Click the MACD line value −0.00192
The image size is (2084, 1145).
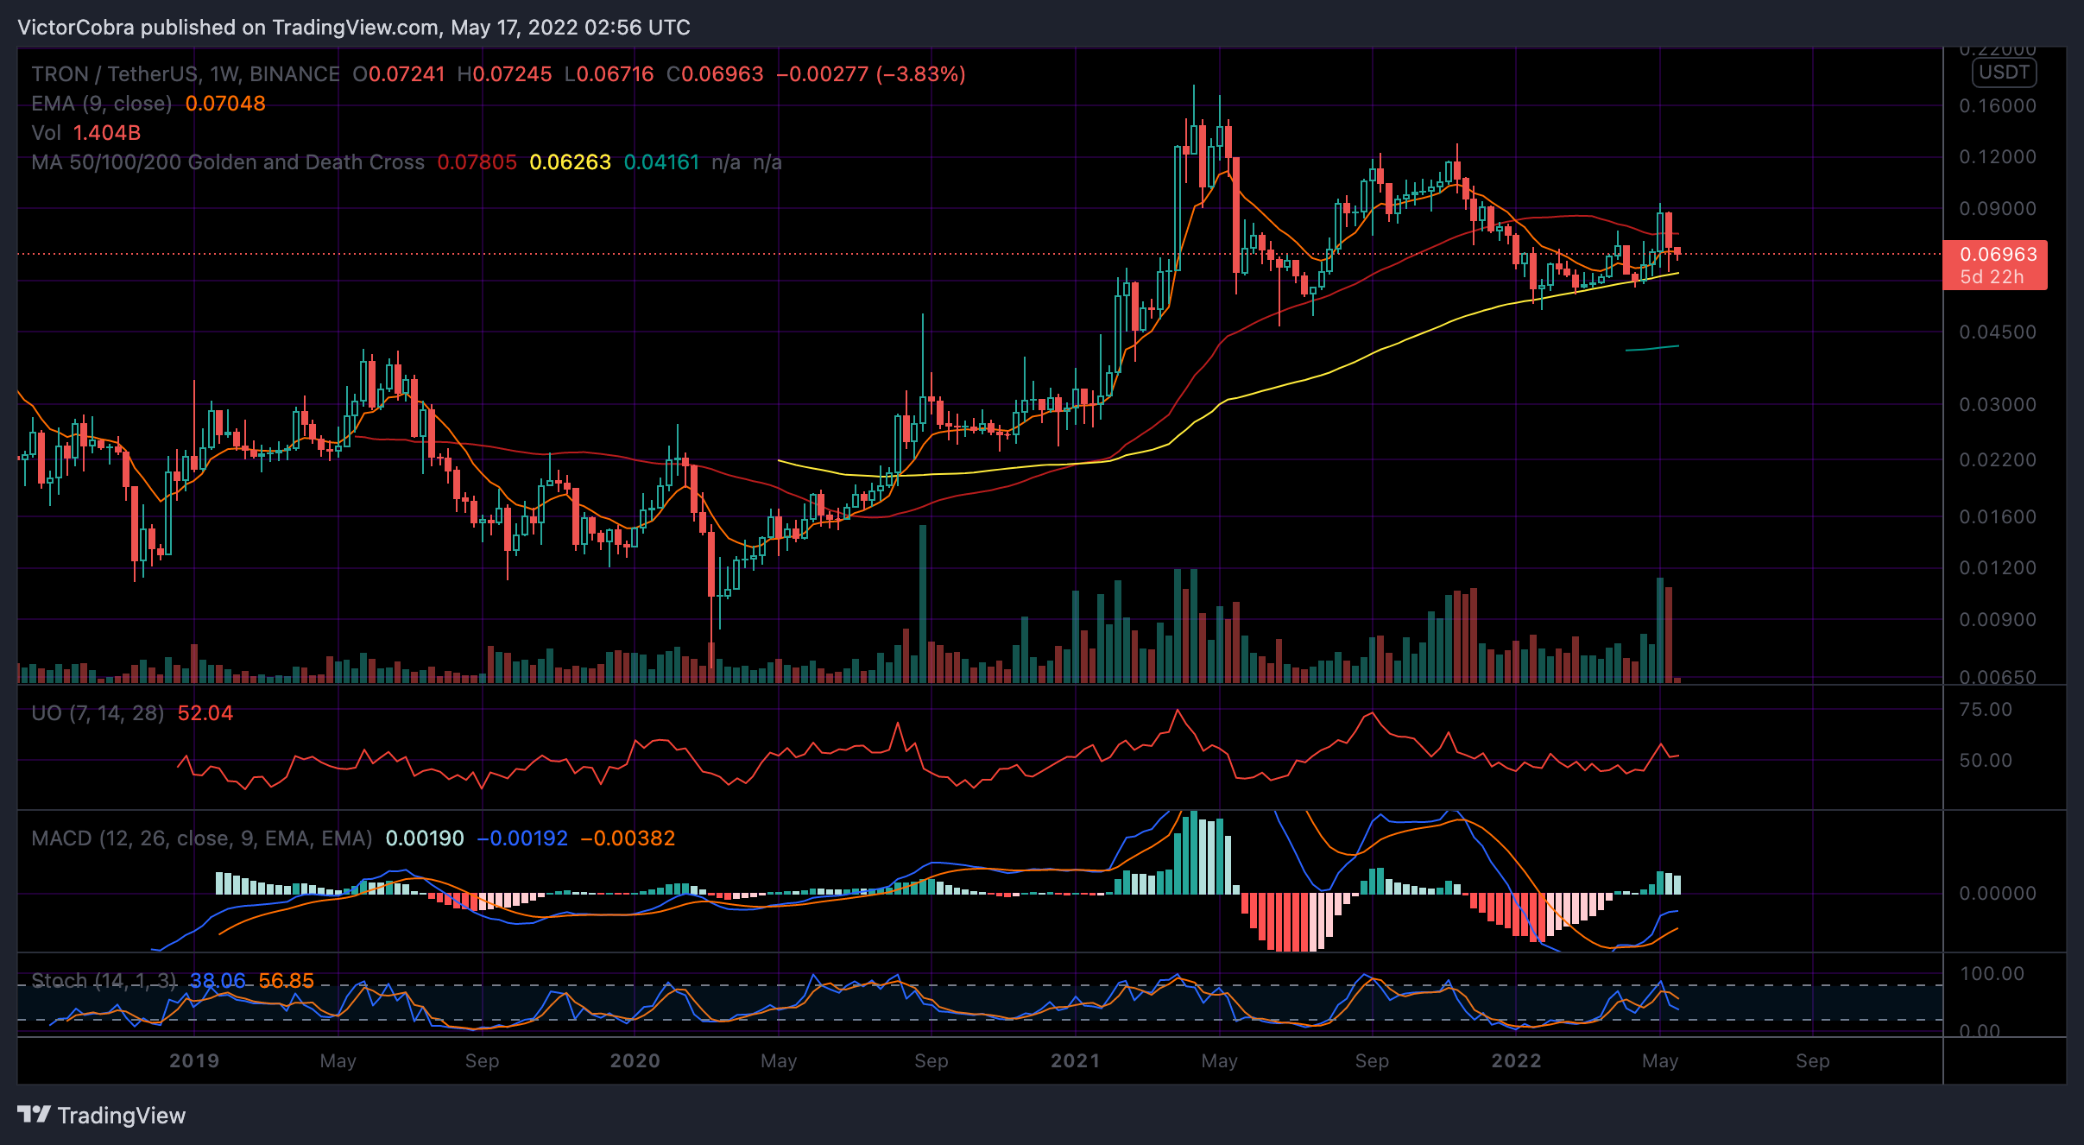522,838
